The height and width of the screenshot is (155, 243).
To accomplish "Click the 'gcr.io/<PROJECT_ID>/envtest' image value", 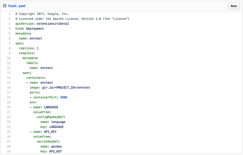I will pos(66,88).
